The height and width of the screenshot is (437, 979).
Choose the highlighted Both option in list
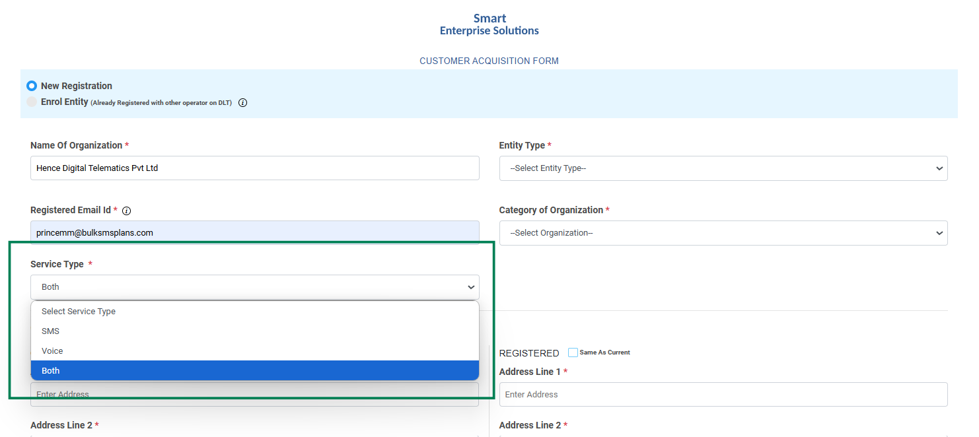[255, 370]
